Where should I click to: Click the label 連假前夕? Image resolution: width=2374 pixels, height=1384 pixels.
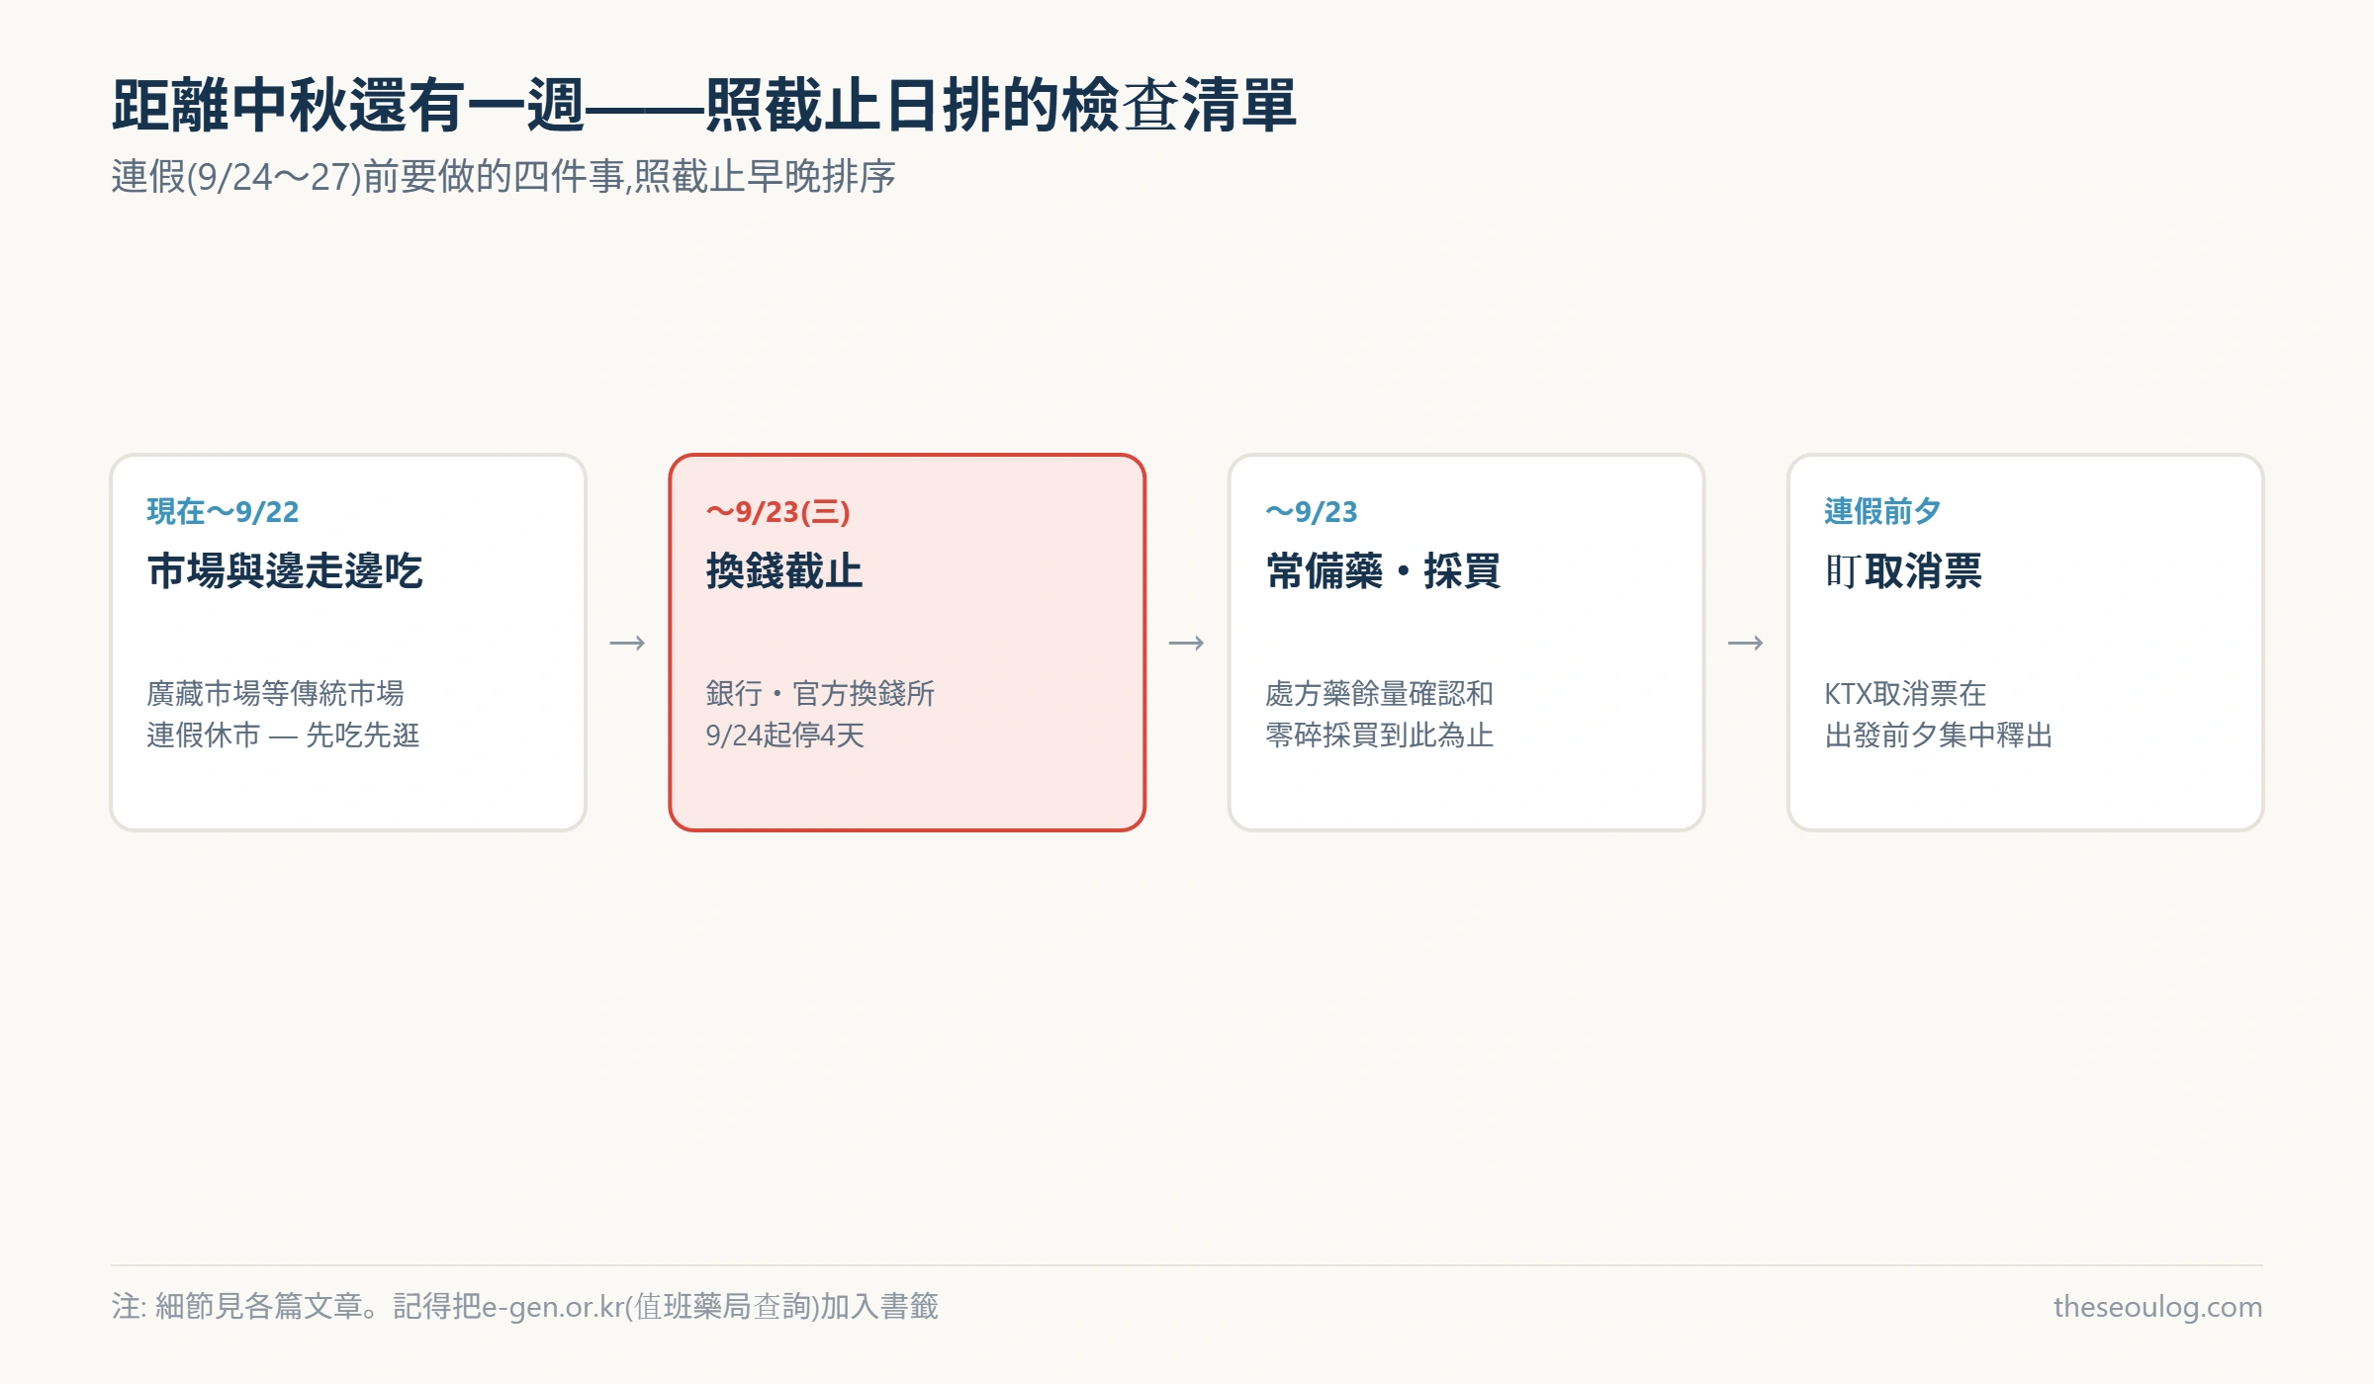(1882, 511)
